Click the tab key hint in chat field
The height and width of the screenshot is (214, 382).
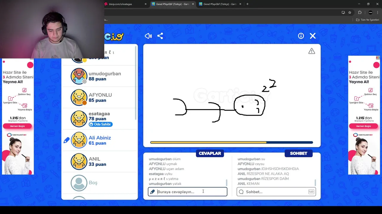(311, 192)
